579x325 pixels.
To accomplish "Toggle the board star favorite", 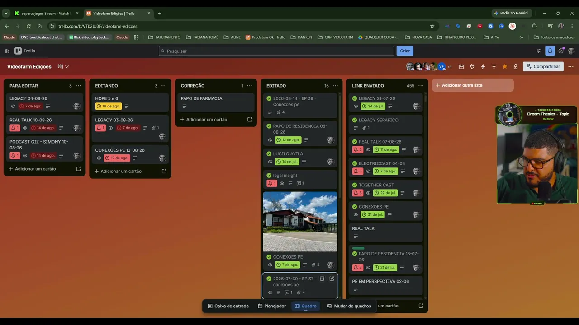I will (x=505, y=67).
